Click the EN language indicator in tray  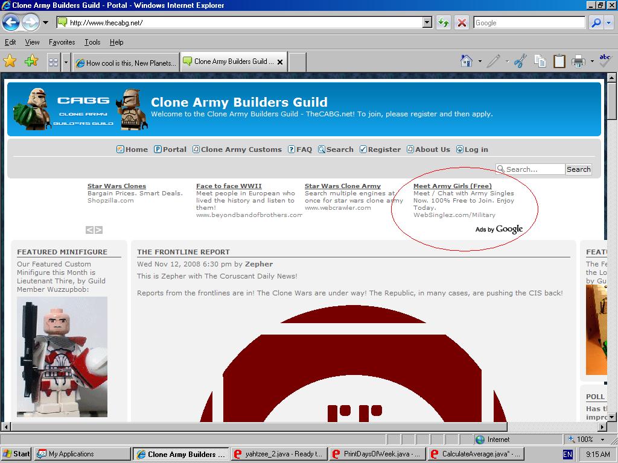click(x=567, y=455)
